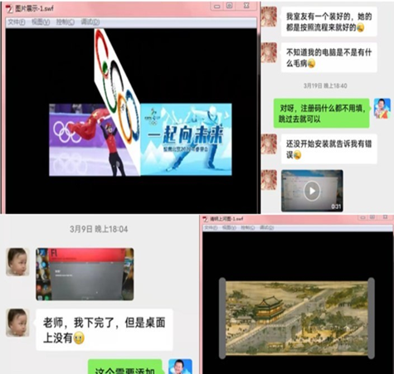
Task: Open 调试 menu in 清明上河图-1.swf window
Action: [x=266, y=227]
